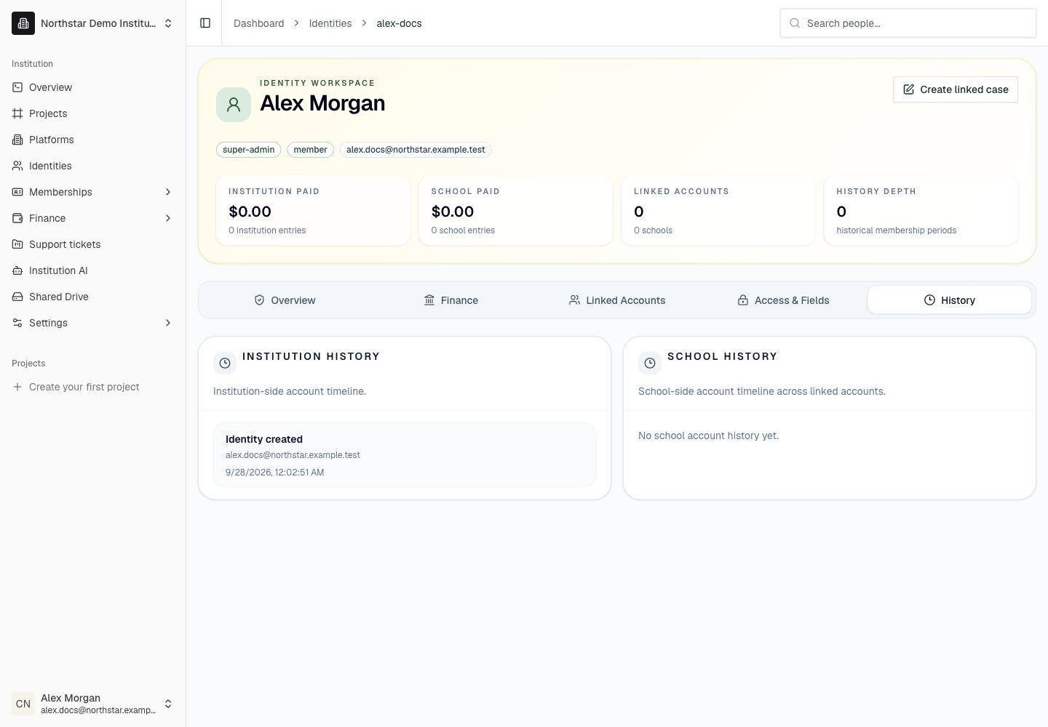
Task: Click the member role badge
Action: (311, 150)
